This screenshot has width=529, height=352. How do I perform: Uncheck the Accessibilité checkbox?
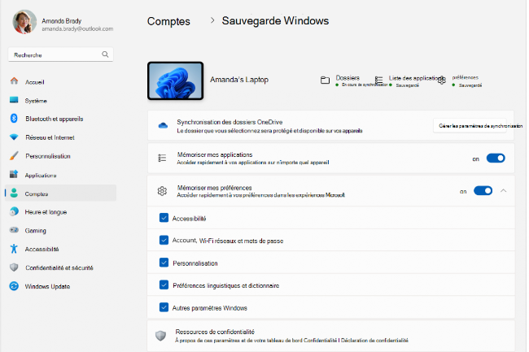tap(164, 218)
